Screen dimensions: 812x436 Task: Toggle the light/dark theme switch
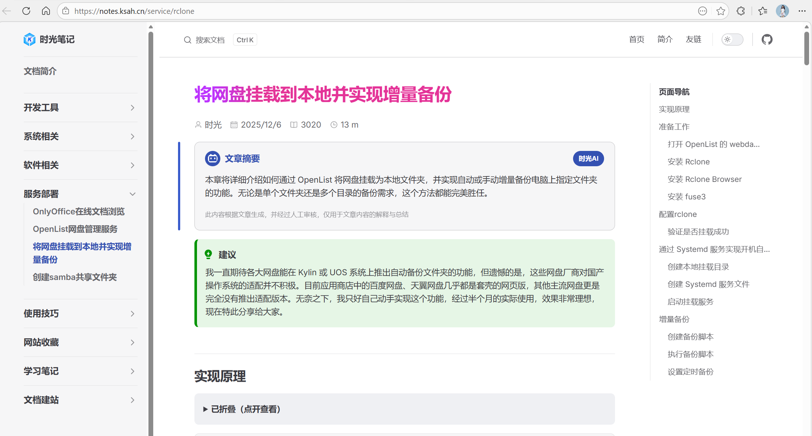(732, 39)
